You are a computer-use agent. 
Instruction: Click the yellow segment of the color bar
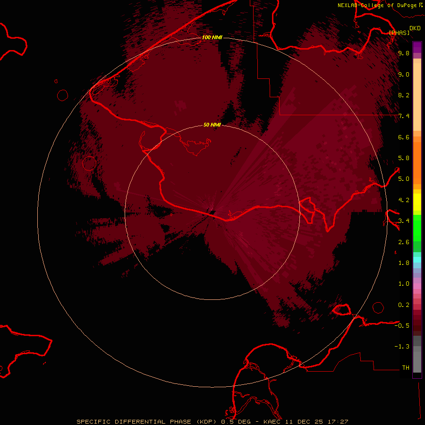coord(417,202)
